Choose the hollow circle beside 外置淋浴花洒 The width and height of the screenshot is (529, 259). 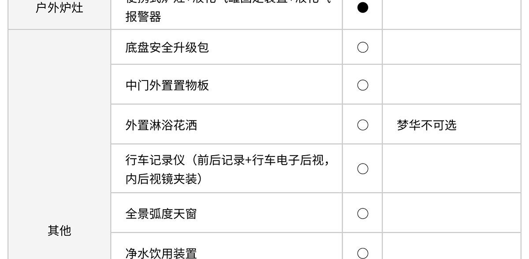tap(362, 125)
